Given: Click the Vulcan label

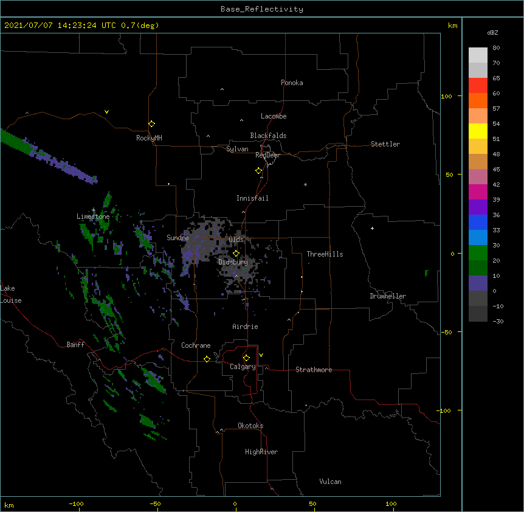Looking at the screenshot, I should click(330, 482).
